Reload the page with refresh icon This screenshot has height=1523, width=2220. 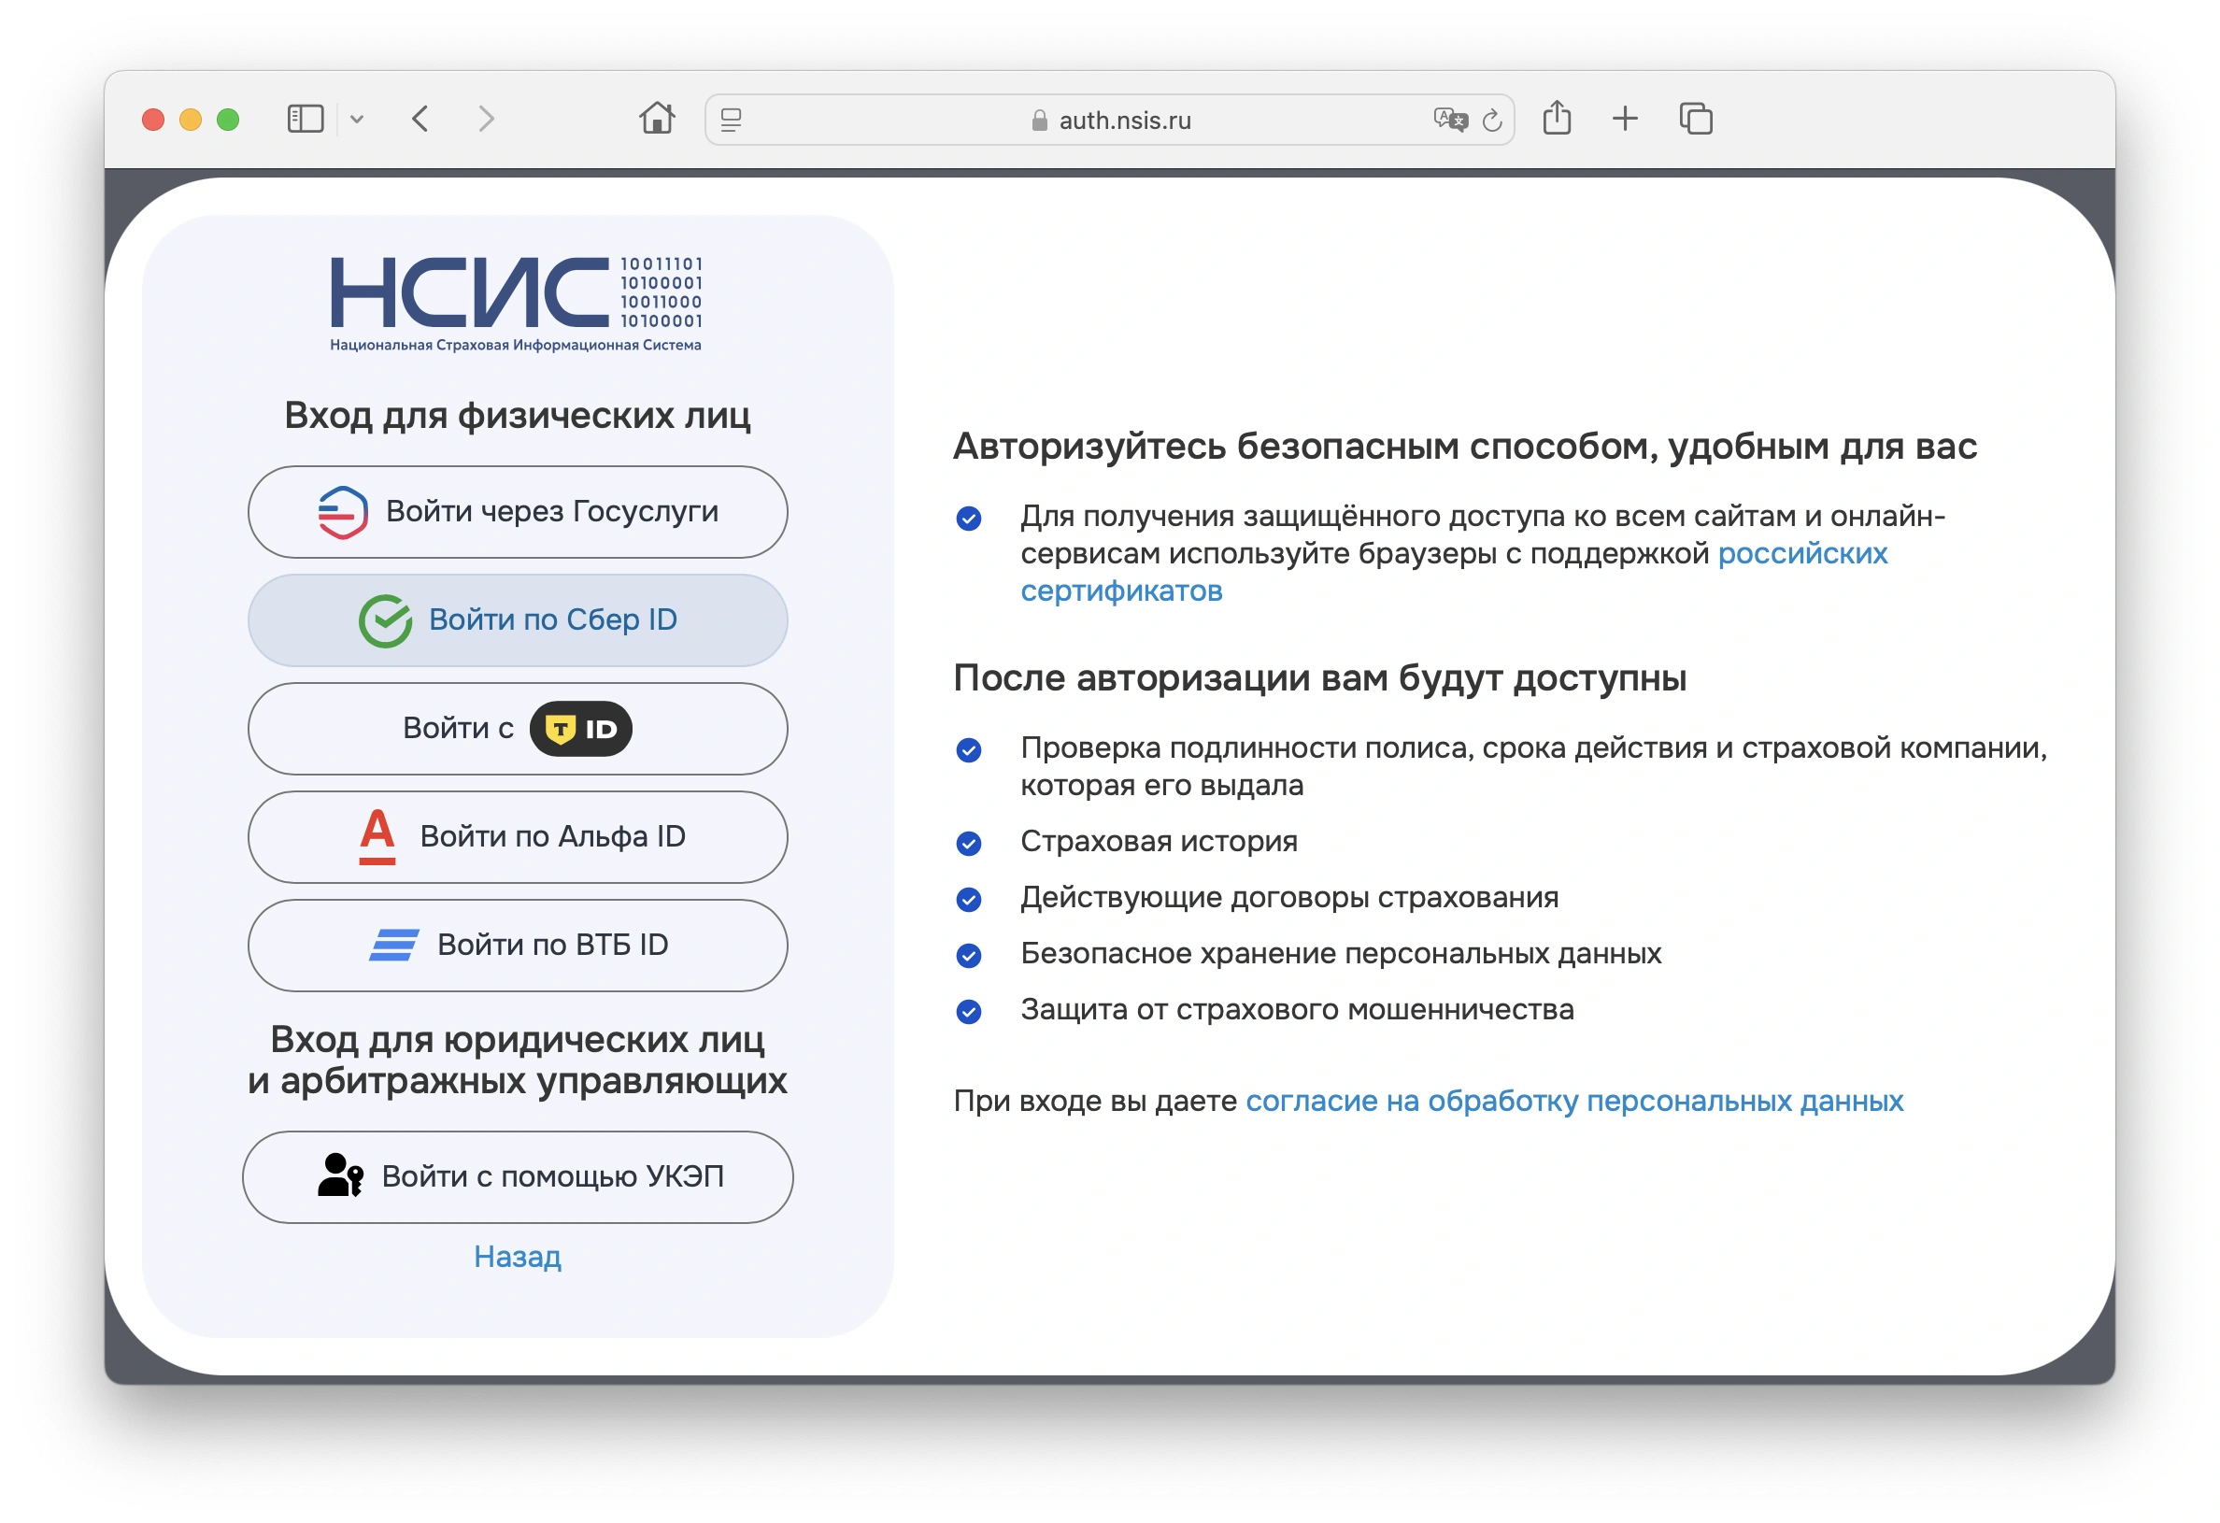click(1492, 121)
